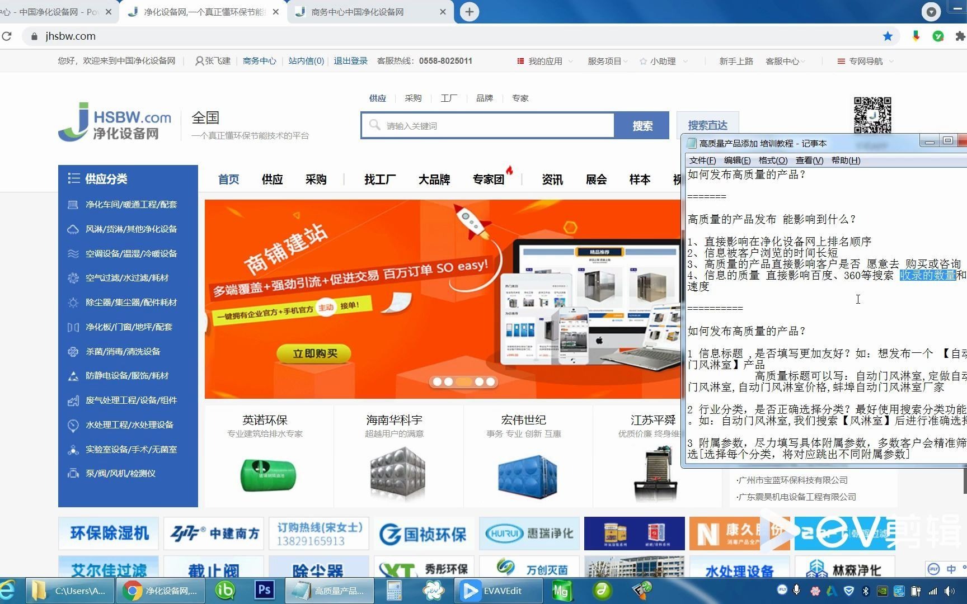The height and width of the screenshot is (604, 967).
Task: Open Calculator from the taskbar
Action: tap(394, 591)
